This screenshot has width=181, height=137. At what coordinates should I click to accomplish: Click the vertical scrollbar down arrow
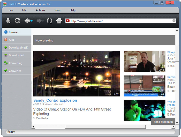(177, 123)
